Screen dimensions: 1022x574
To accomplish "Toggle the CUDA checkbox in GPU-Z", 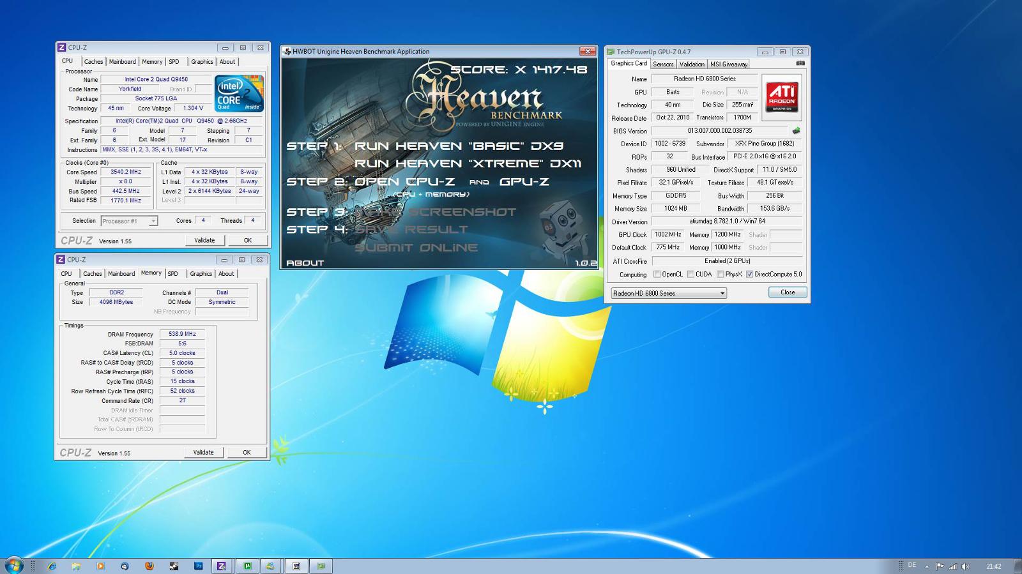I will pos(690,274).
